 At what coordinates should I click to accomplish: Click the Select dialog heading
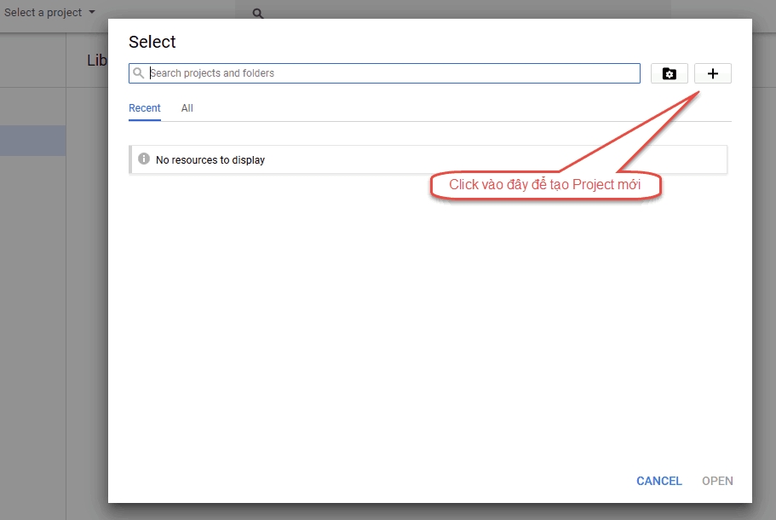tap(152, 42)
